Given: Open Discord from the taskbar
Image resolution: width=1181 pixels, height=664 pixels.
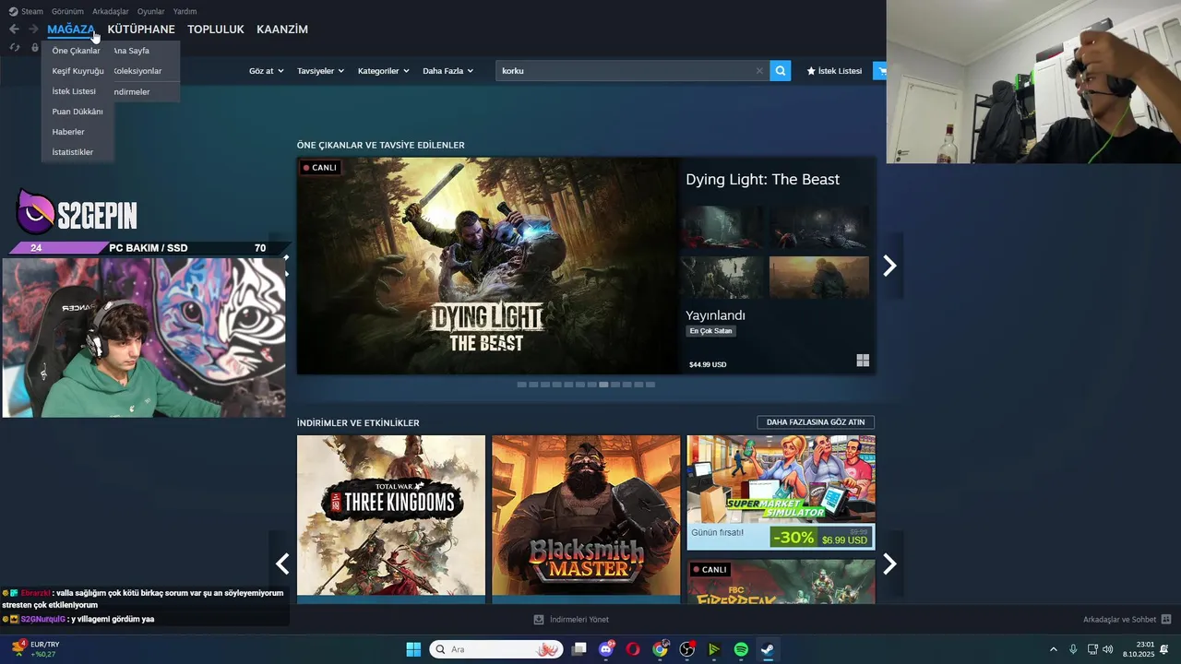Looking at the screenshot, I should pos(606,649).
